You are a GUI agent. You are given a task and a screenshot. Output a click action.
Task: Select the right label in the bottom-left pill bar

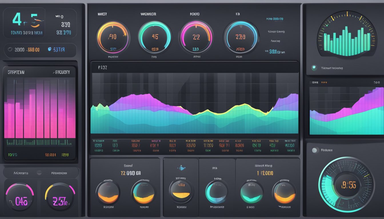tap(59, 173)
